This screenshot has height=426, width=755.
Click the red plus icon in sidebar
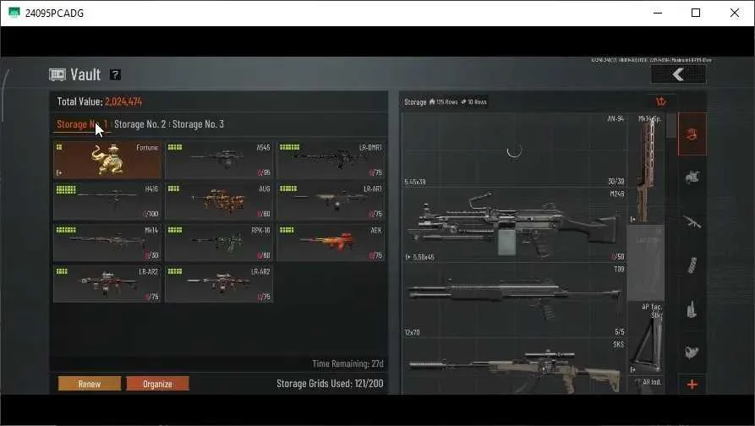tap(692, 384)
